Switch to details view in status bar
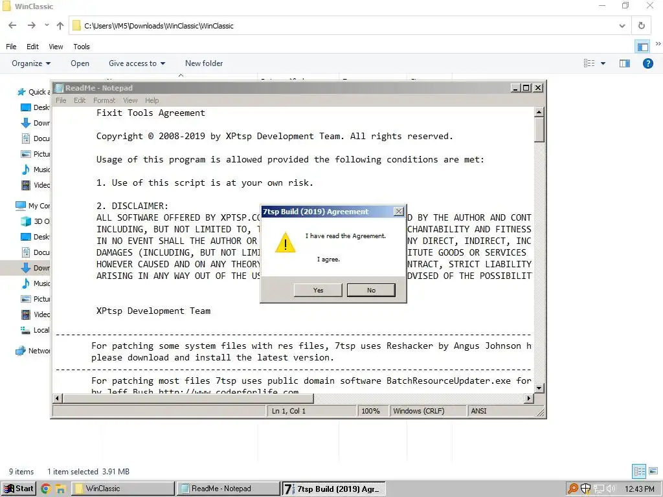The height and width of the screenshot is (497, 663). pyautogui.click(x=639, y=471)
